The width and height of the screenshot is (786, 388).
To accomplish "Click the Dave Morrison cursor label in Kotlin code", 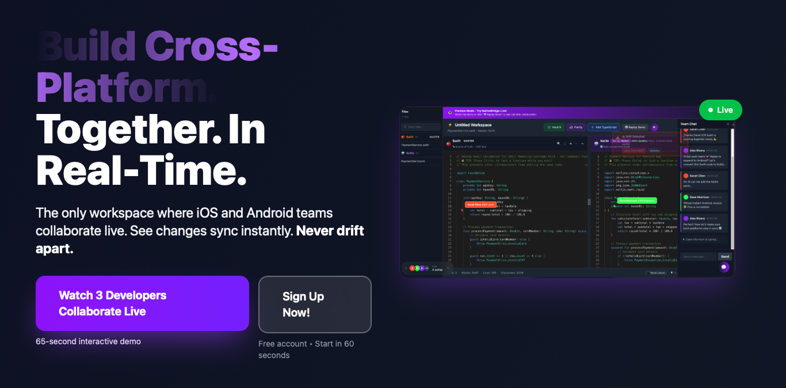I will [x=637, y=200].
